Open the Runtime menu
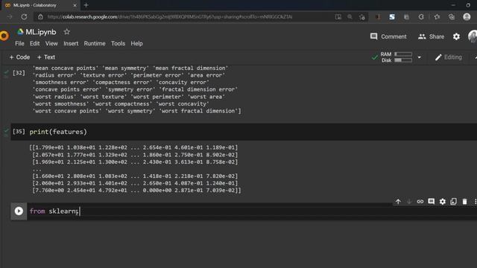477x268 pixels. [95, 43]
